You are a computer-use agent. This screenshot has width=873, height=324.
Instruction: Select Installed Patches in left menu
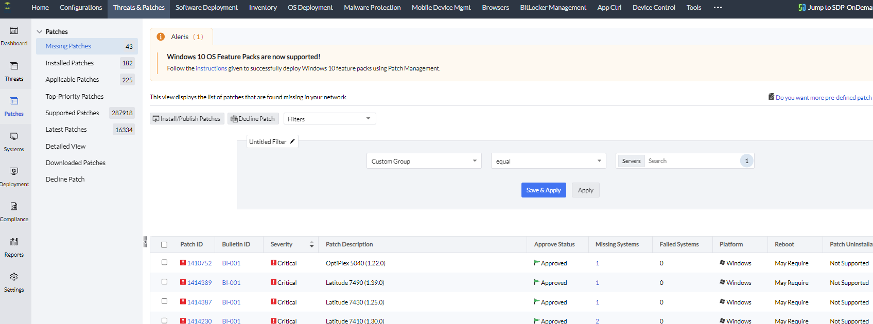tap(69, 63)
